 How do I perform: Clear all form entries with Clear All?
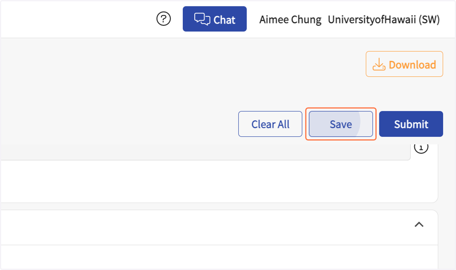pyautogui.click(x=270, y=124)
